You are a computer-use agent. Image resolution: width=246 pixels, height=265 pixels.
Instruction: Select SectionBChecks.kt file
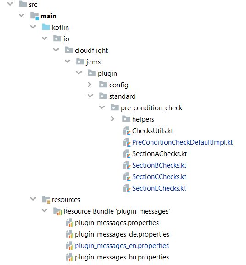(x=159, y=165)
